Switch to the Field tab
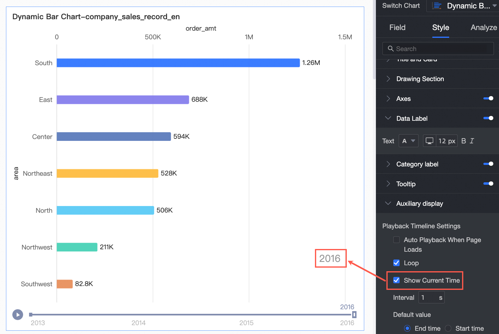Image resolution: width=499 pixels, height=334 pixels. [397, 27]
